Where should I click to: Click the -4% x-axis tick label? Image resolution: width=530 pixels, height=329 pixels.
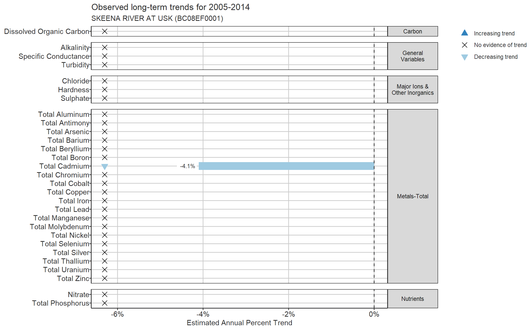203,314
